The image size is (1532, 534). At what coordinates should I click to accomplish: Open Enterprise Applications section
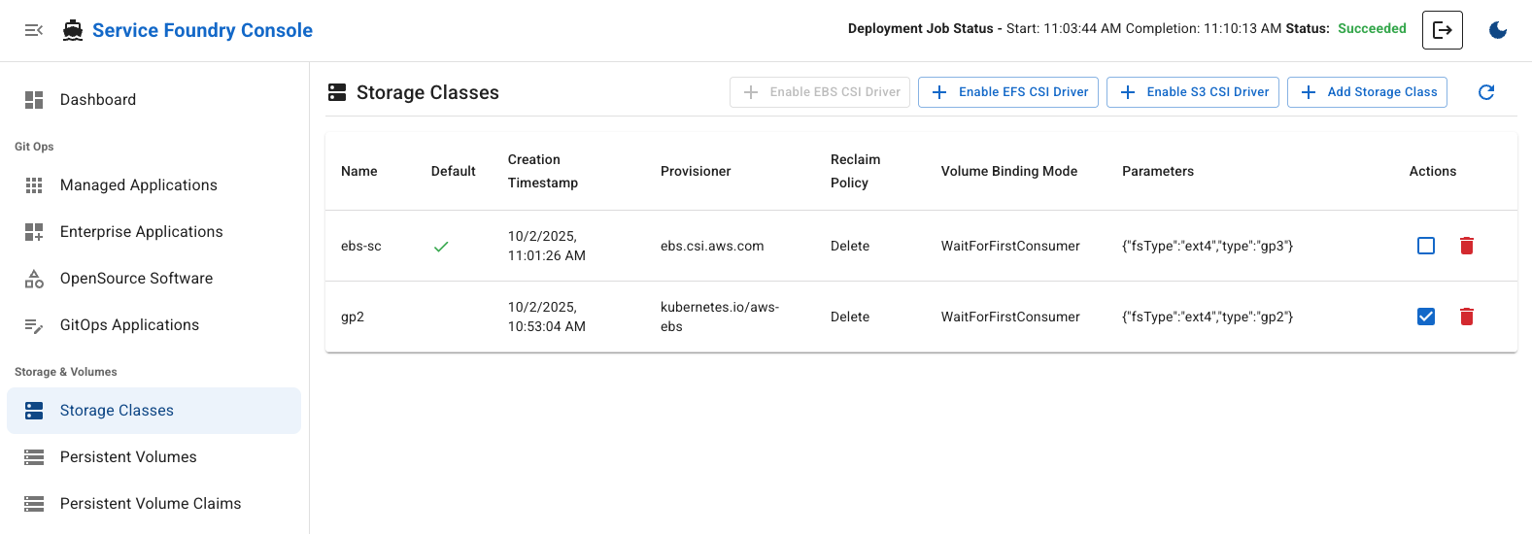(141, 232)
